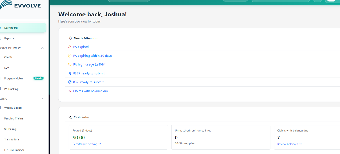Image resolution: width=340 pixels, height=154 pixels.
Task: Click the $0.00 posted amount
Action: click(x=79, y=138)
